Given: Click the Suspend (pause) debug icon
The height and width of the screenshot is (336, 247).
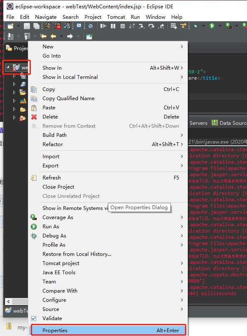Looking at the screenshot, I should (113, 26).
